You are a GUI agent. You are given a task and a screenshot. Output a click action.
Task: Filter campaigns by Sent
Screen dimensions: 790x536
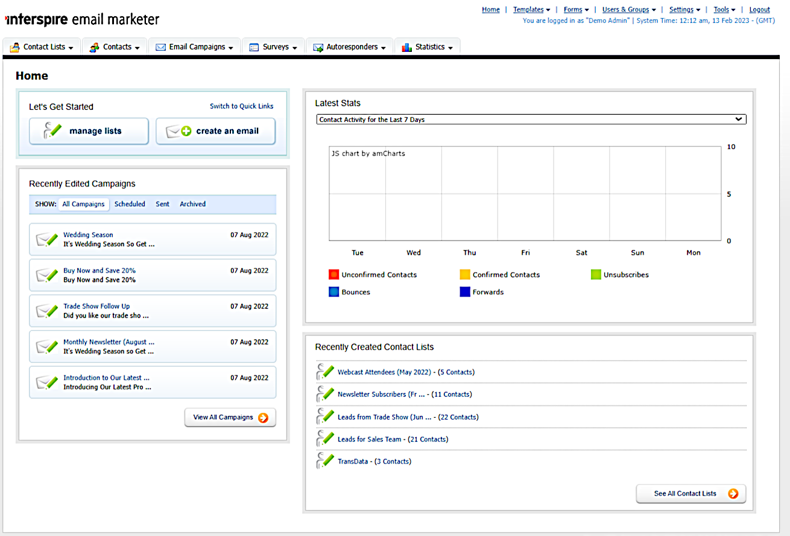point(163,204)
